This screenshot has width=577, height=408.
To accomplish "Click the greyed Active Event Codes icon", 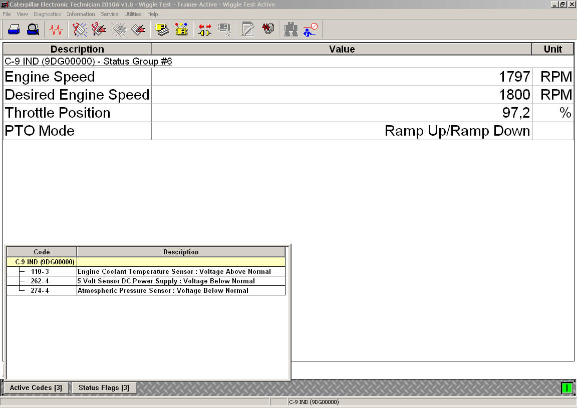I will (119, 30).
